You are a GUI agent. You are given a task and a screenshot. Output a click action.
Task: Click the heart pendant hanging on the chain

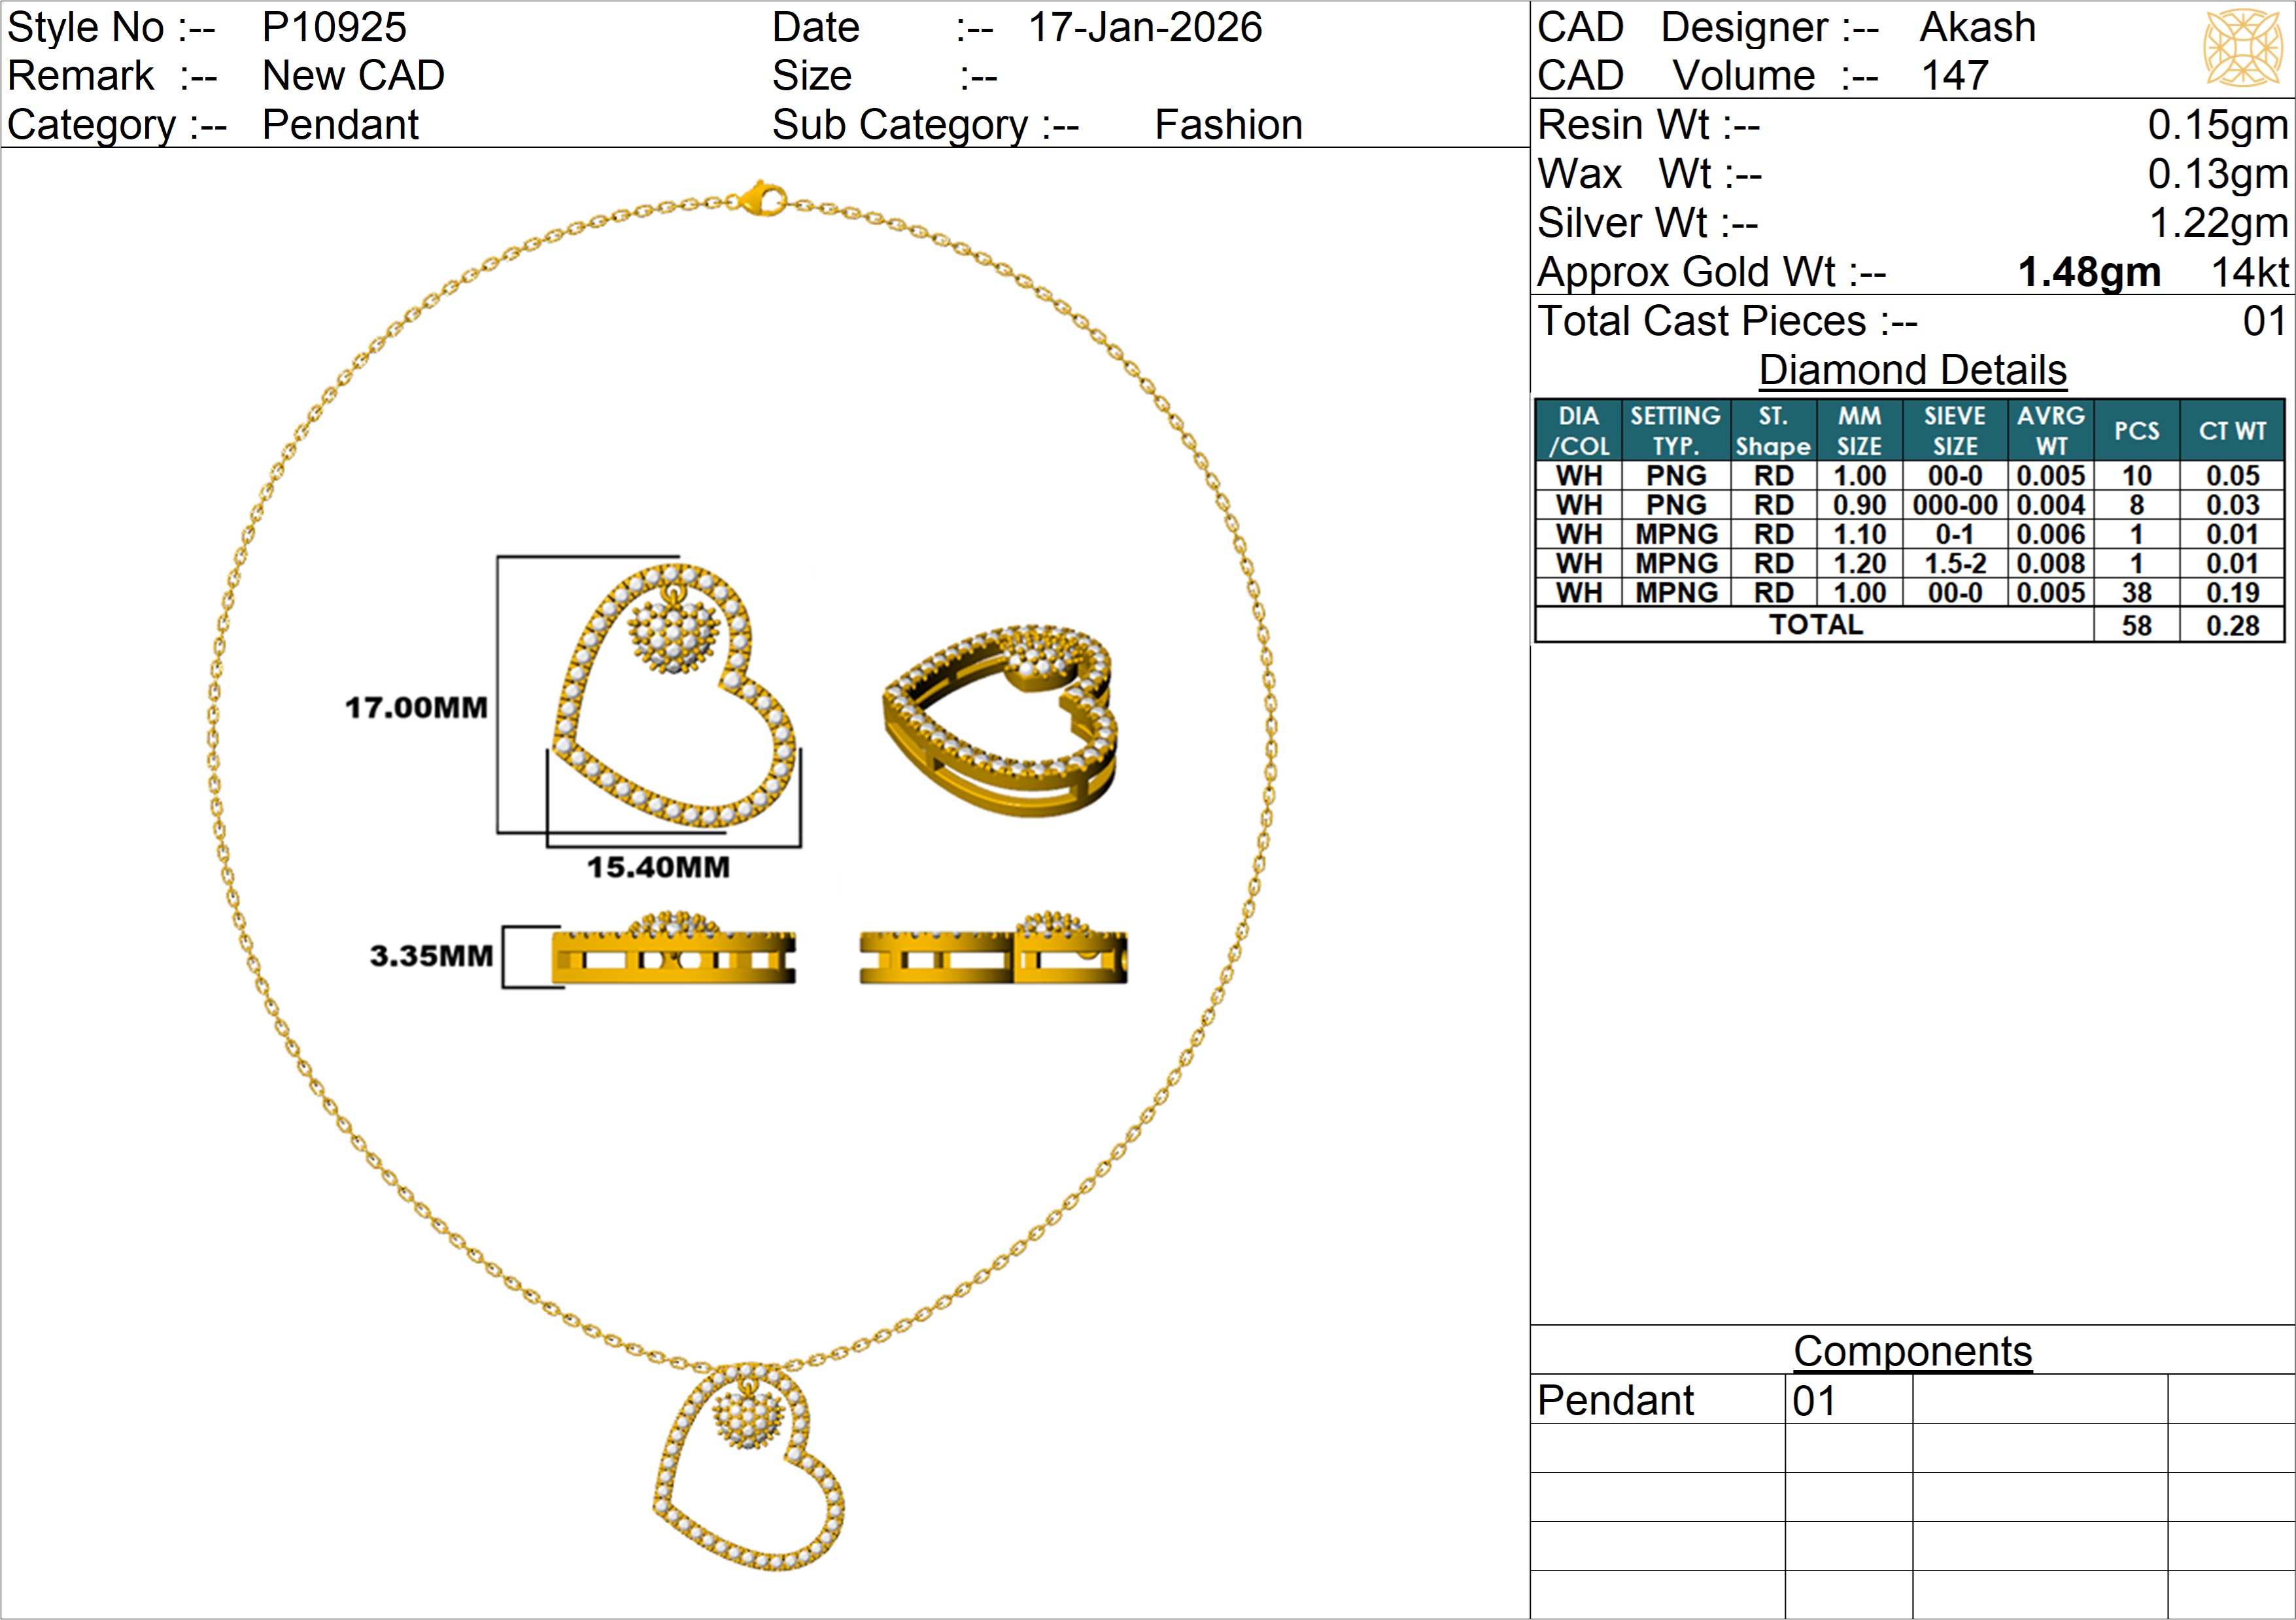pyautogui.click(x=748, y=1467)
